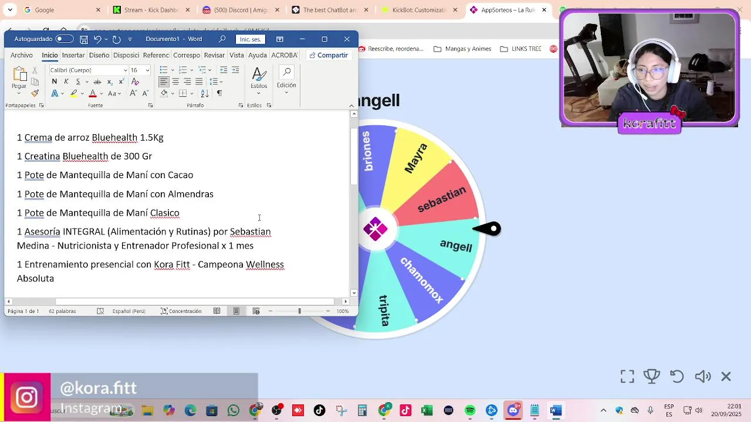Screen dimensions: 751x422
Task: Toggle underline (S) formatting
Action: [x=78, y=81]
